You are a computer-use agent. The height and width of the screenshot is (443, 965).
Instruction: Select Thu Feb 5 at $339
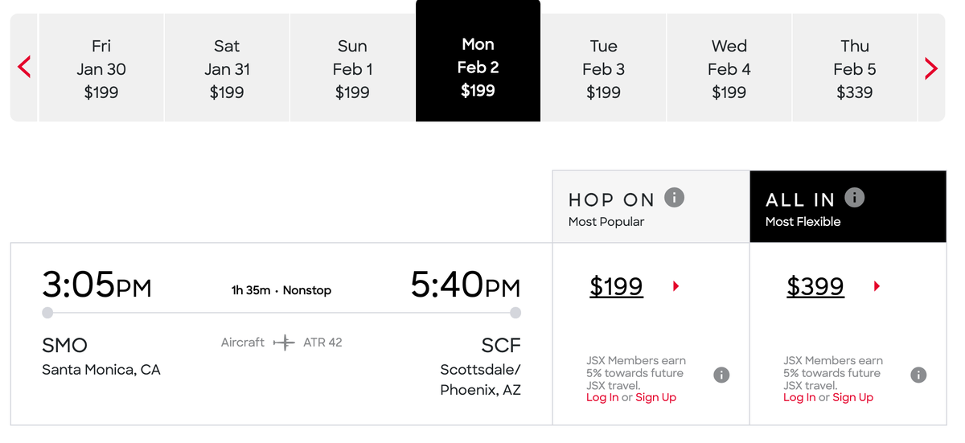click(x=854, y=68)
